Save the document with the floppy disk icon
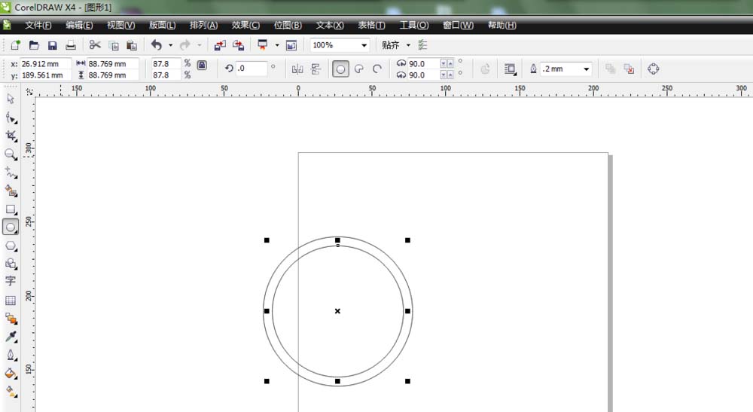This screenshot has width=753, height=412. (53, 45)
